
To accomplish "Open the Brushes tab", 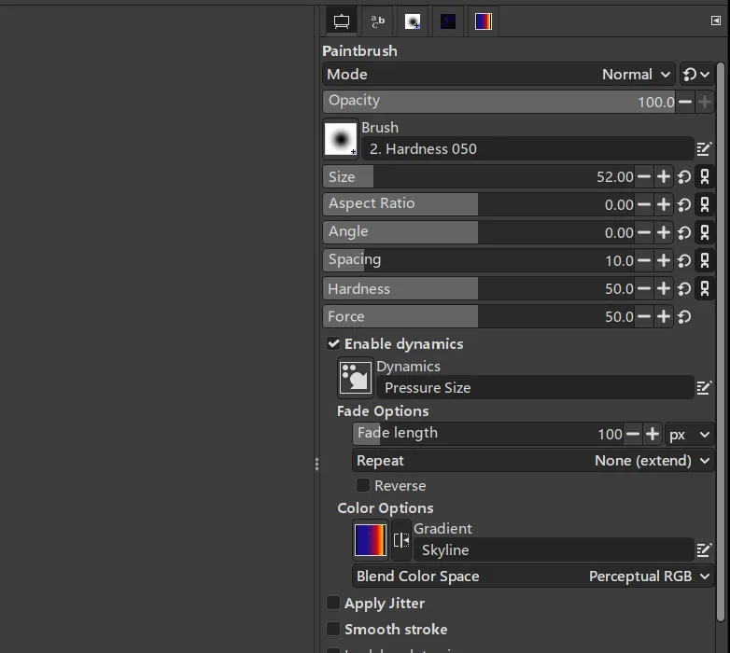I will click(413, 21).
